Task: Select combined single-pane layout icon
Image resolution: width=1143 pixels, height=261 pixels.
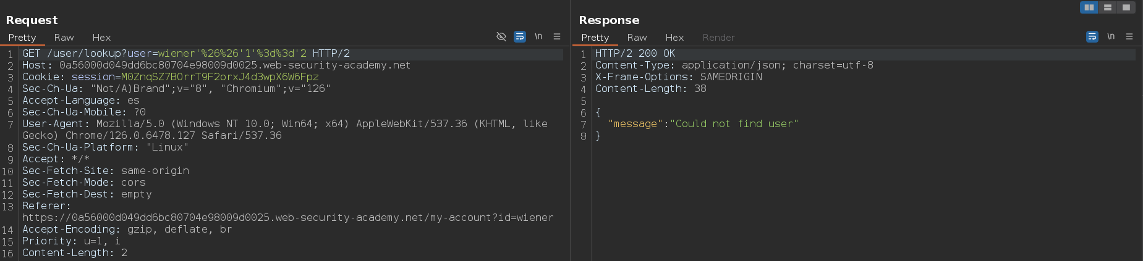Action: [1126, 7]
